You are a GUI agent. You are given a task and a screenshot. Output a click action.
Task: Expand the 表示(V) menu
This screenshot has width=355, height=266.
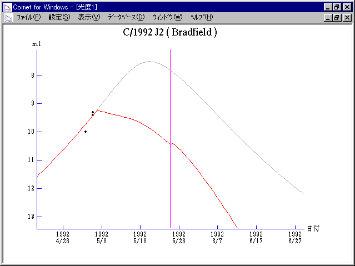[x=89, y=17]
